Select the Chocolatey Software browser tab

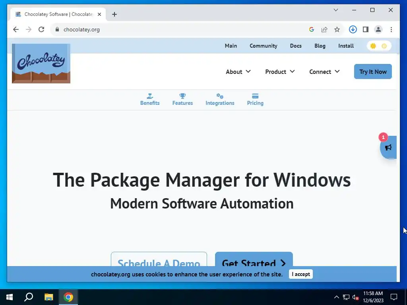pos(58,14)
